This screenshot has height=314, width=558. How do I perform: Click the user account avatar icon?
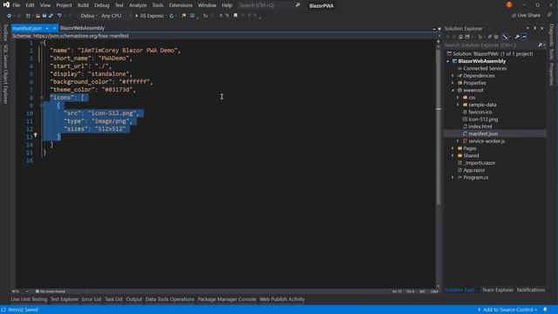[509, 5]
